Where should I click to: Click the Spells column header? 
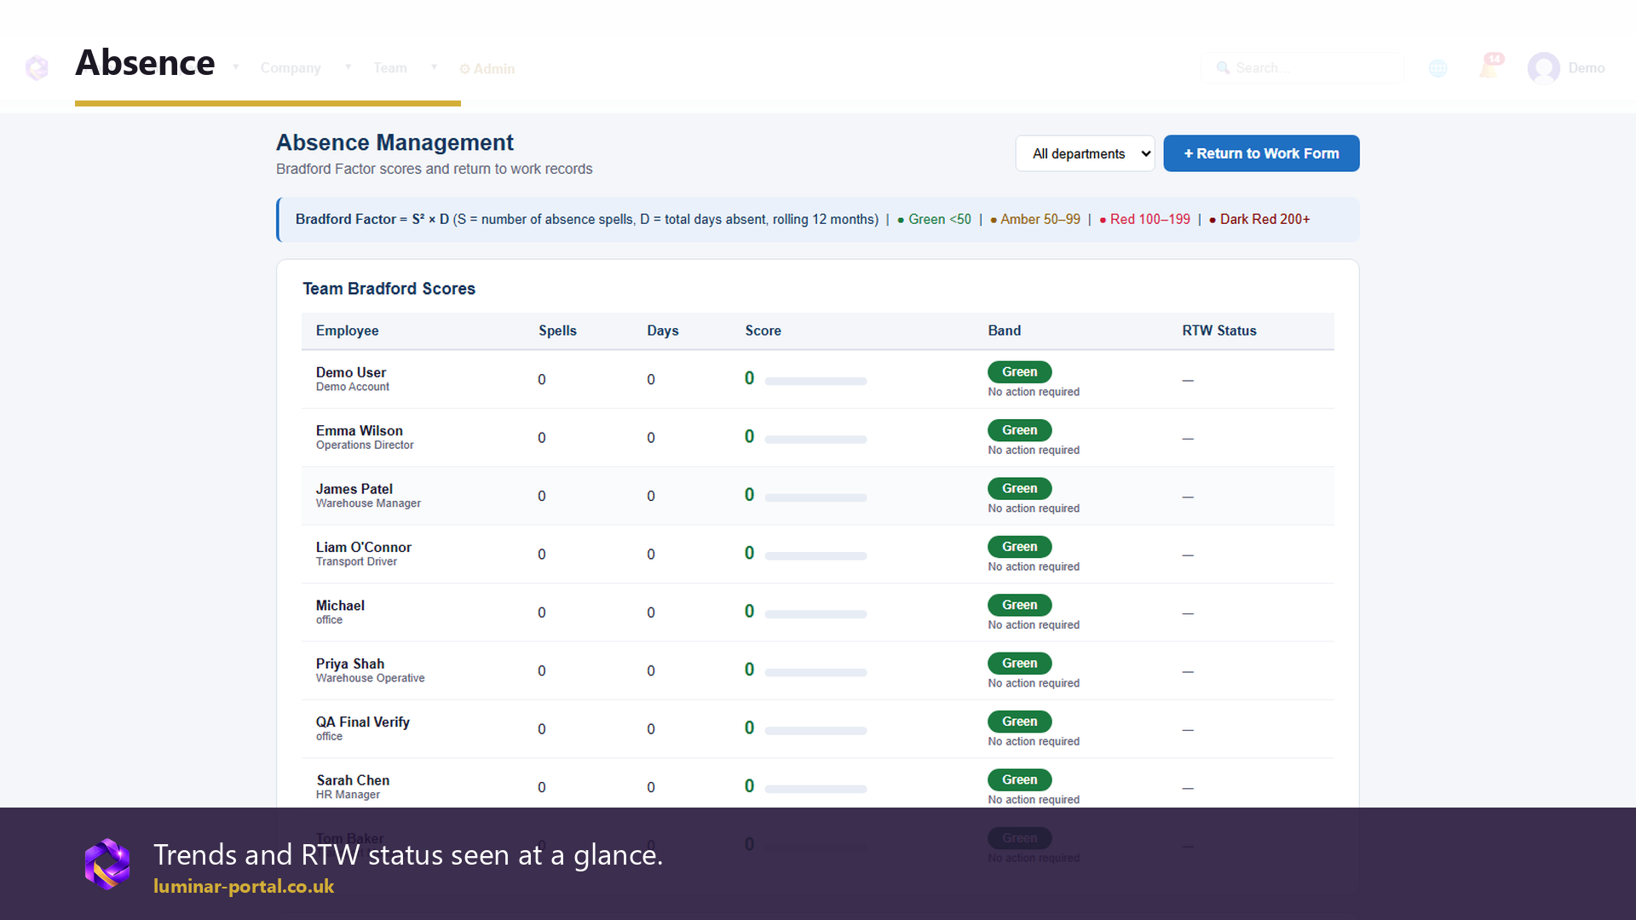click(x=557, y=331)
